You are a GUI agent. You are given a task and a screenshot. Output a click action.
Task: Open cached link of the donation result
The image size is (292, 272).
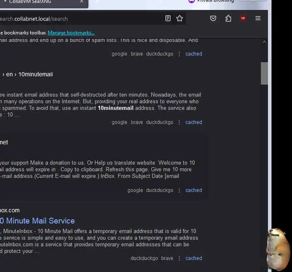click(x=194, y=190)
